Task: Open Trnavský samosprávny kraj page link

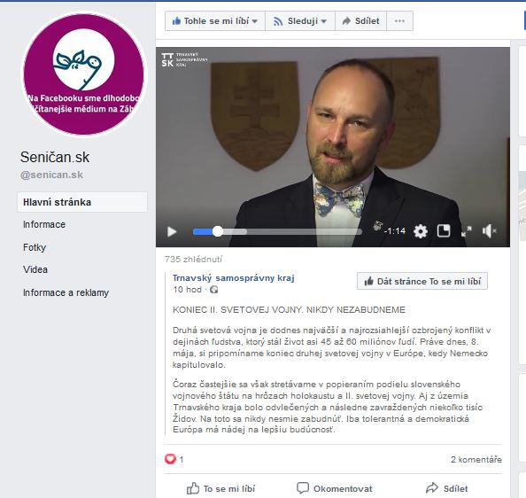Action: [233, 278]
